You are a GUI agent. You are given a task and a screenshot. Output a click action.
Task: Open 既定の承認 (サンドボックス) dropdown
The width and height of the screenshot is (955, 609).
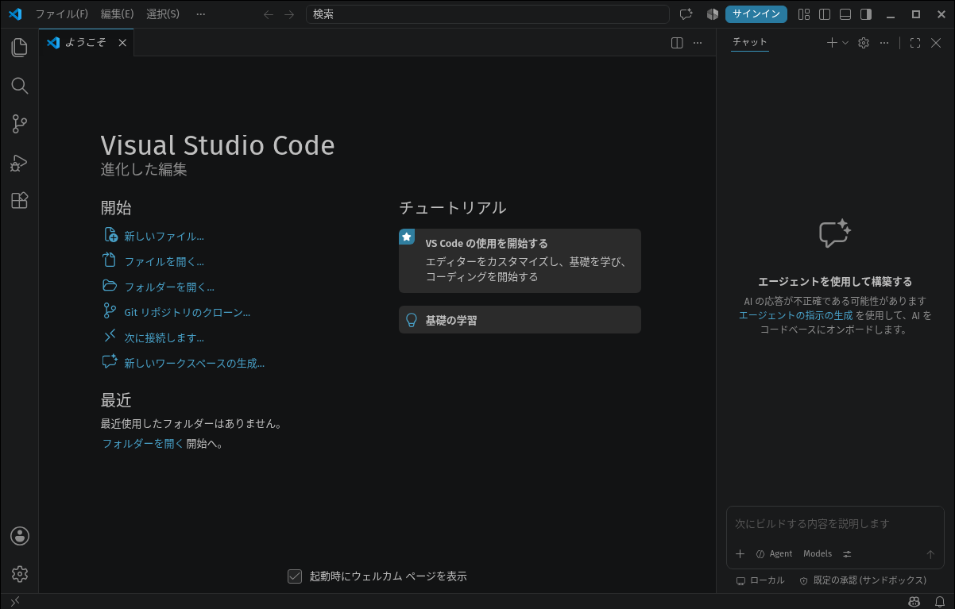pyautogui.click(x=863, y=580)
